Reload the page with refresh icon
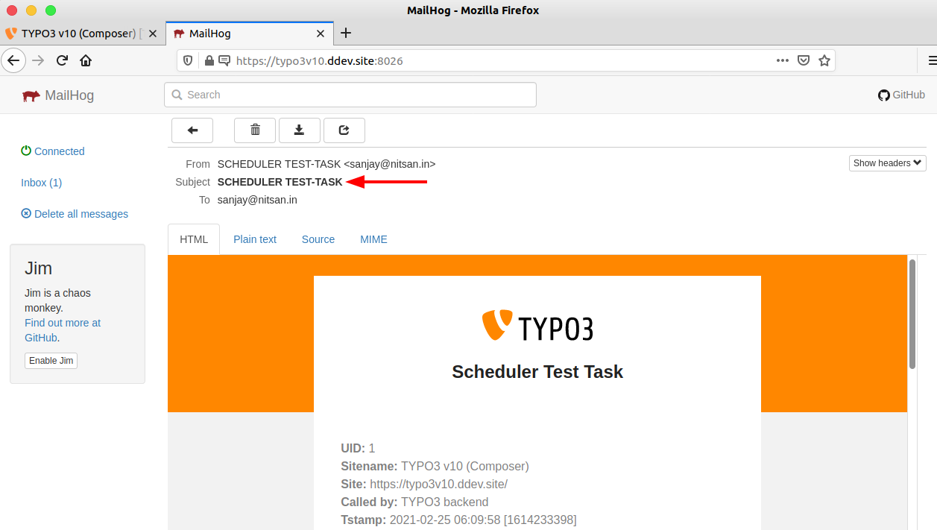The image size is (937, 530). point(62,60)
